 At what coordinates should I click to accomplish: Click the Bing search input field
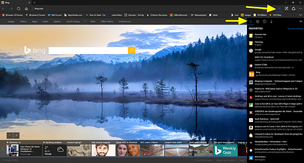[88, 50]
